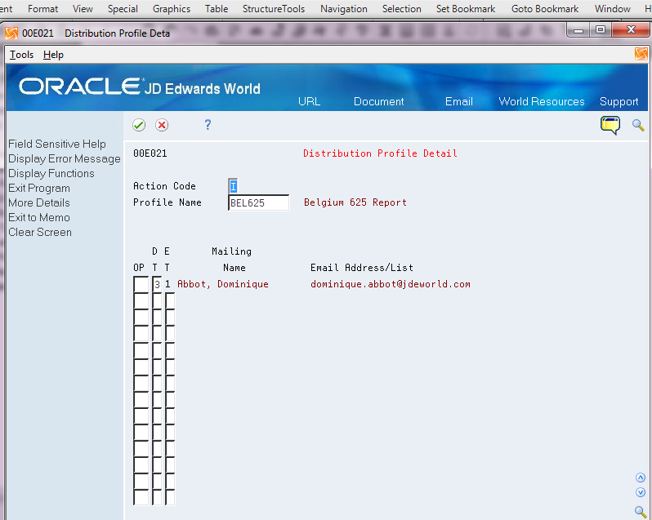
Task: Select Clear Screen
Action: tap(40, 232)
